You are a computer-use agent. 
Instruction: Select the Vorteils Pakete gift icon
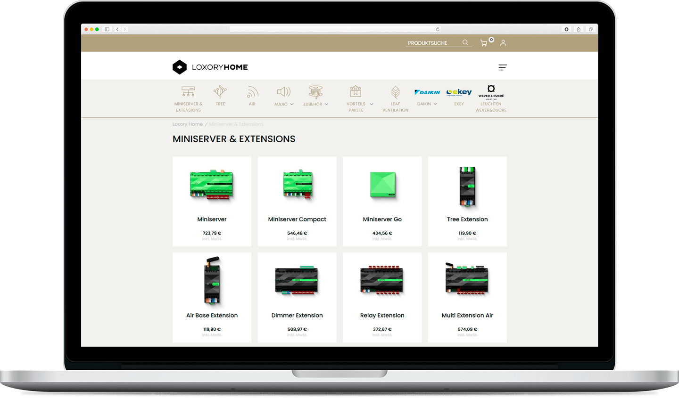coord(356,91)
